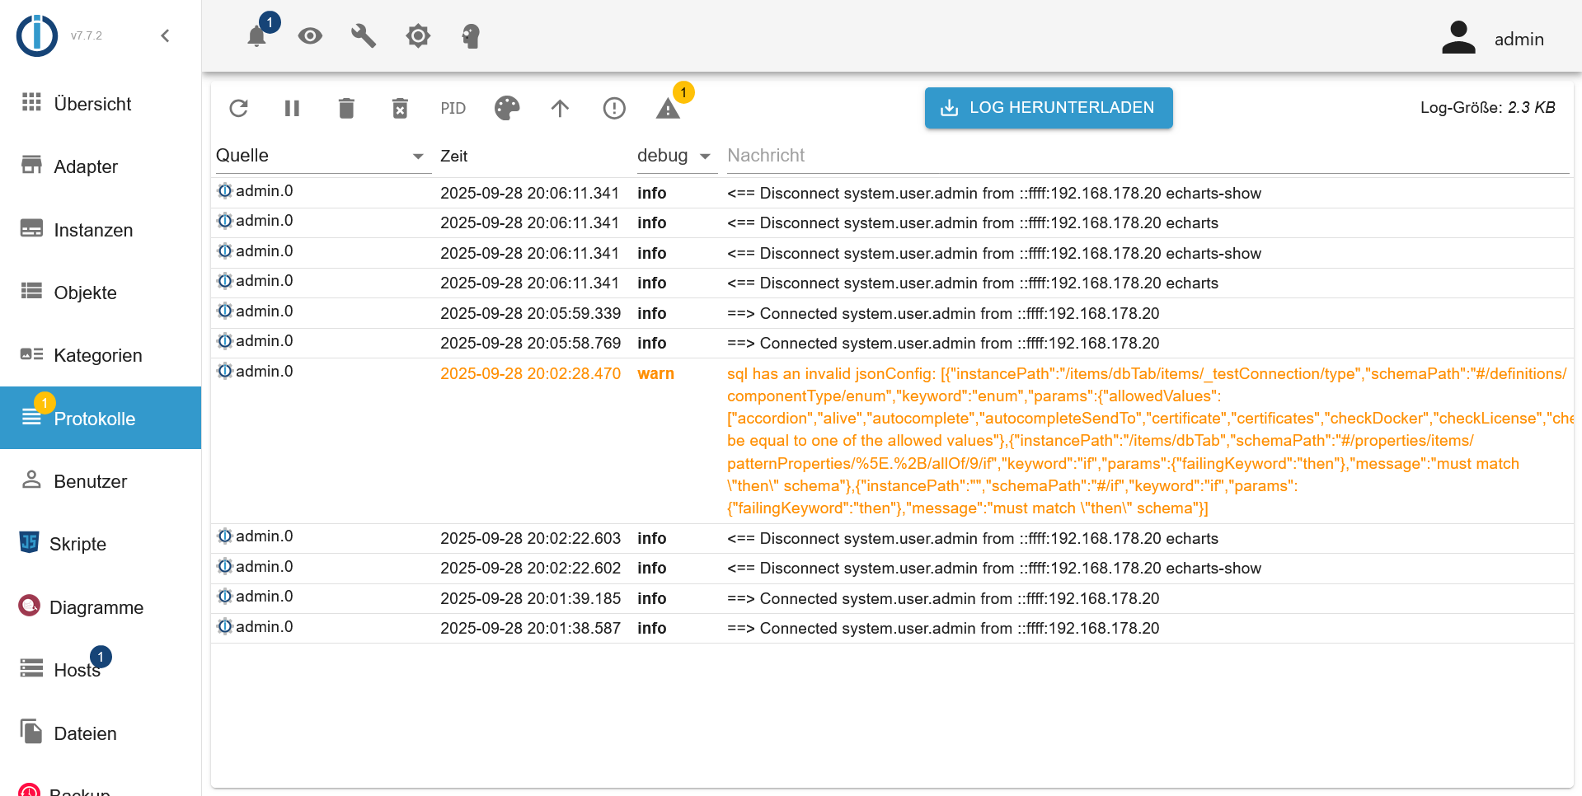1582x796 pixels.
Task: Open the Instanzen menu item
Action: (x=93, y=230)
